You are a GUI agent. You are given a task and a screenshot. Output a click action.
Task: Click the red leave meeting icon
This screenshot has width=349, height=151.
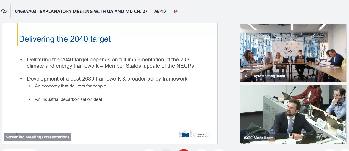point(176,11)
